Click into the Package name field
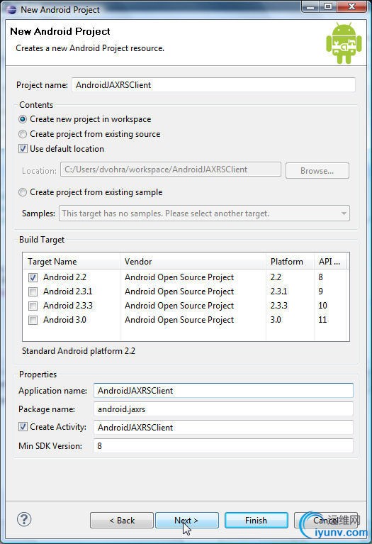 click(223, 409)
